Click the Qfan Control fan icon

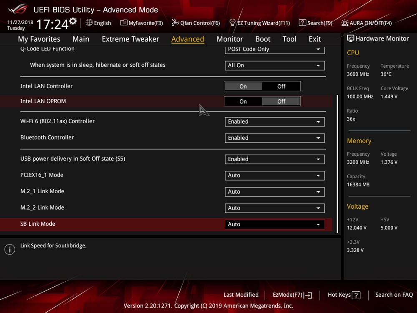(175, 23)
